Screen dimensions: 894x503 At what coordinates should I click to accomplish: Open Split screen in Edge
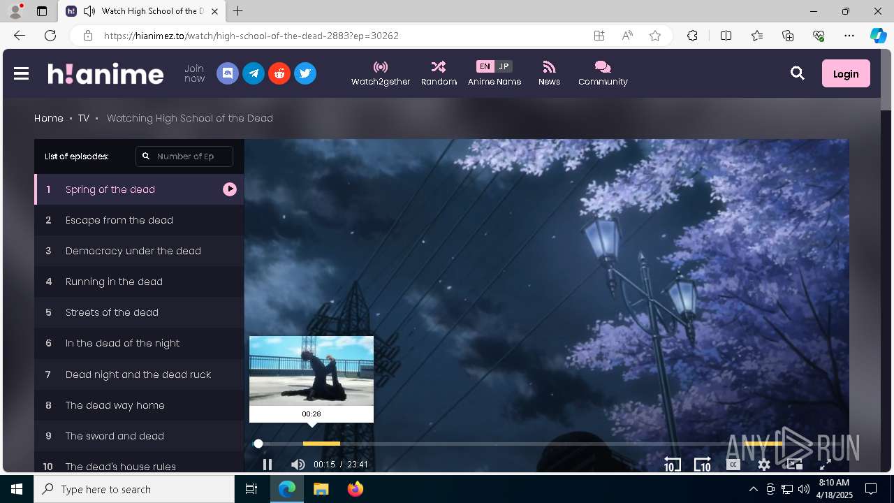pos(726,36)
